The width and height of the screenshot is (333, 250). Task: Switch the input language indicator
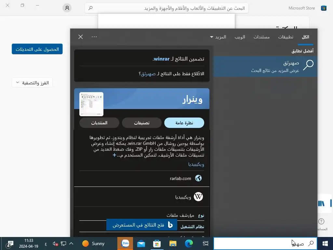tap(46, 244)
